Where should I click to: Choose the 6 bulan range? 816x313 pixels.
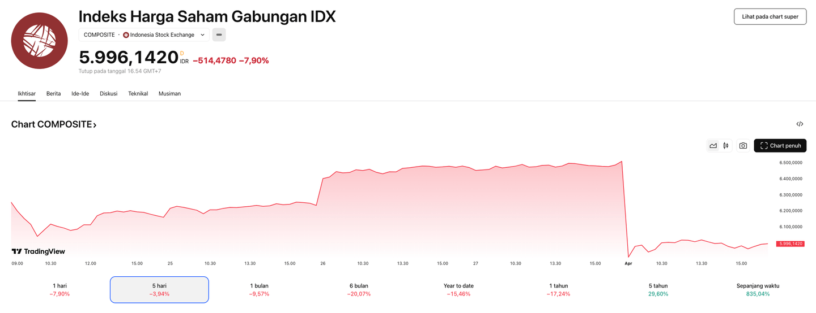(x=359, y=290)
